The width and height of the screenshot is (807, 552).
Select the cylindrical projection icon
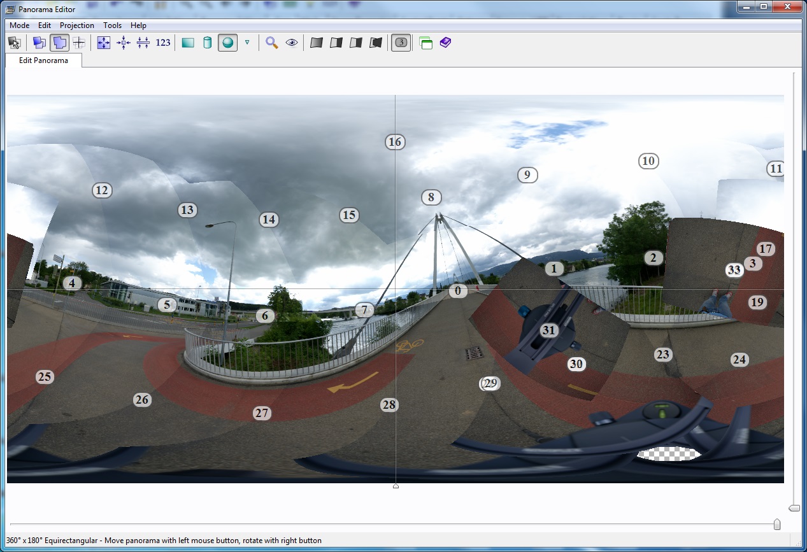tap(207, 43)
